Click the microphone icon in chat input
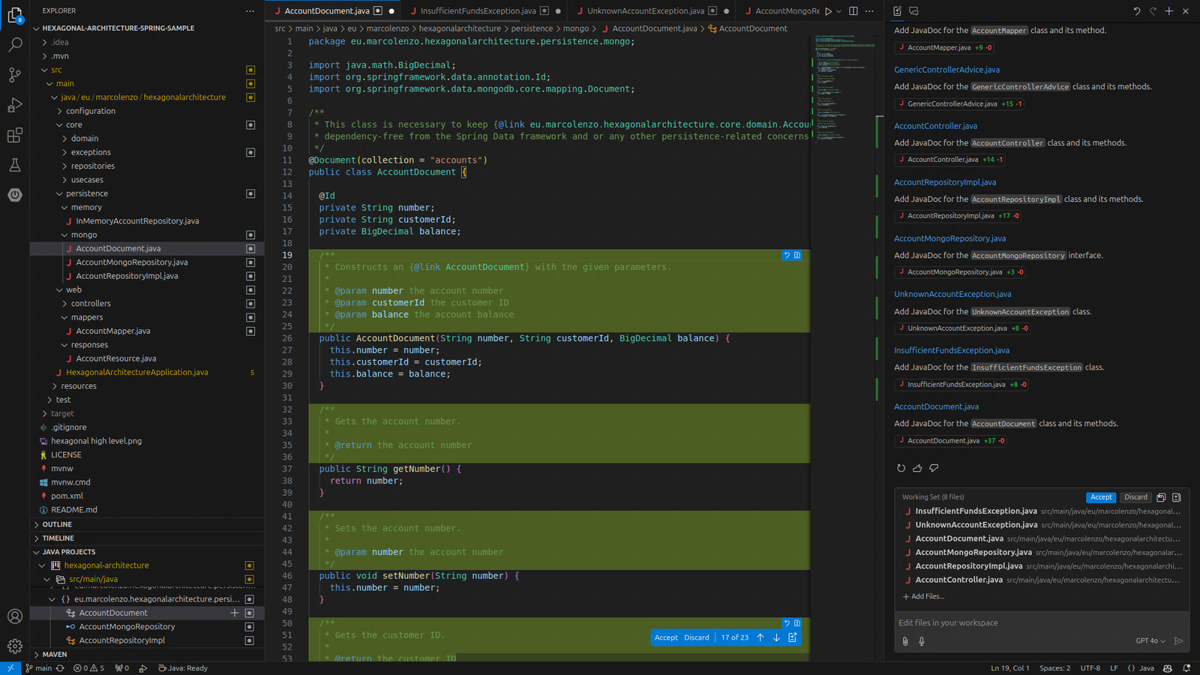This screenshot has height=675, width=1200. [x=922, y=641]
